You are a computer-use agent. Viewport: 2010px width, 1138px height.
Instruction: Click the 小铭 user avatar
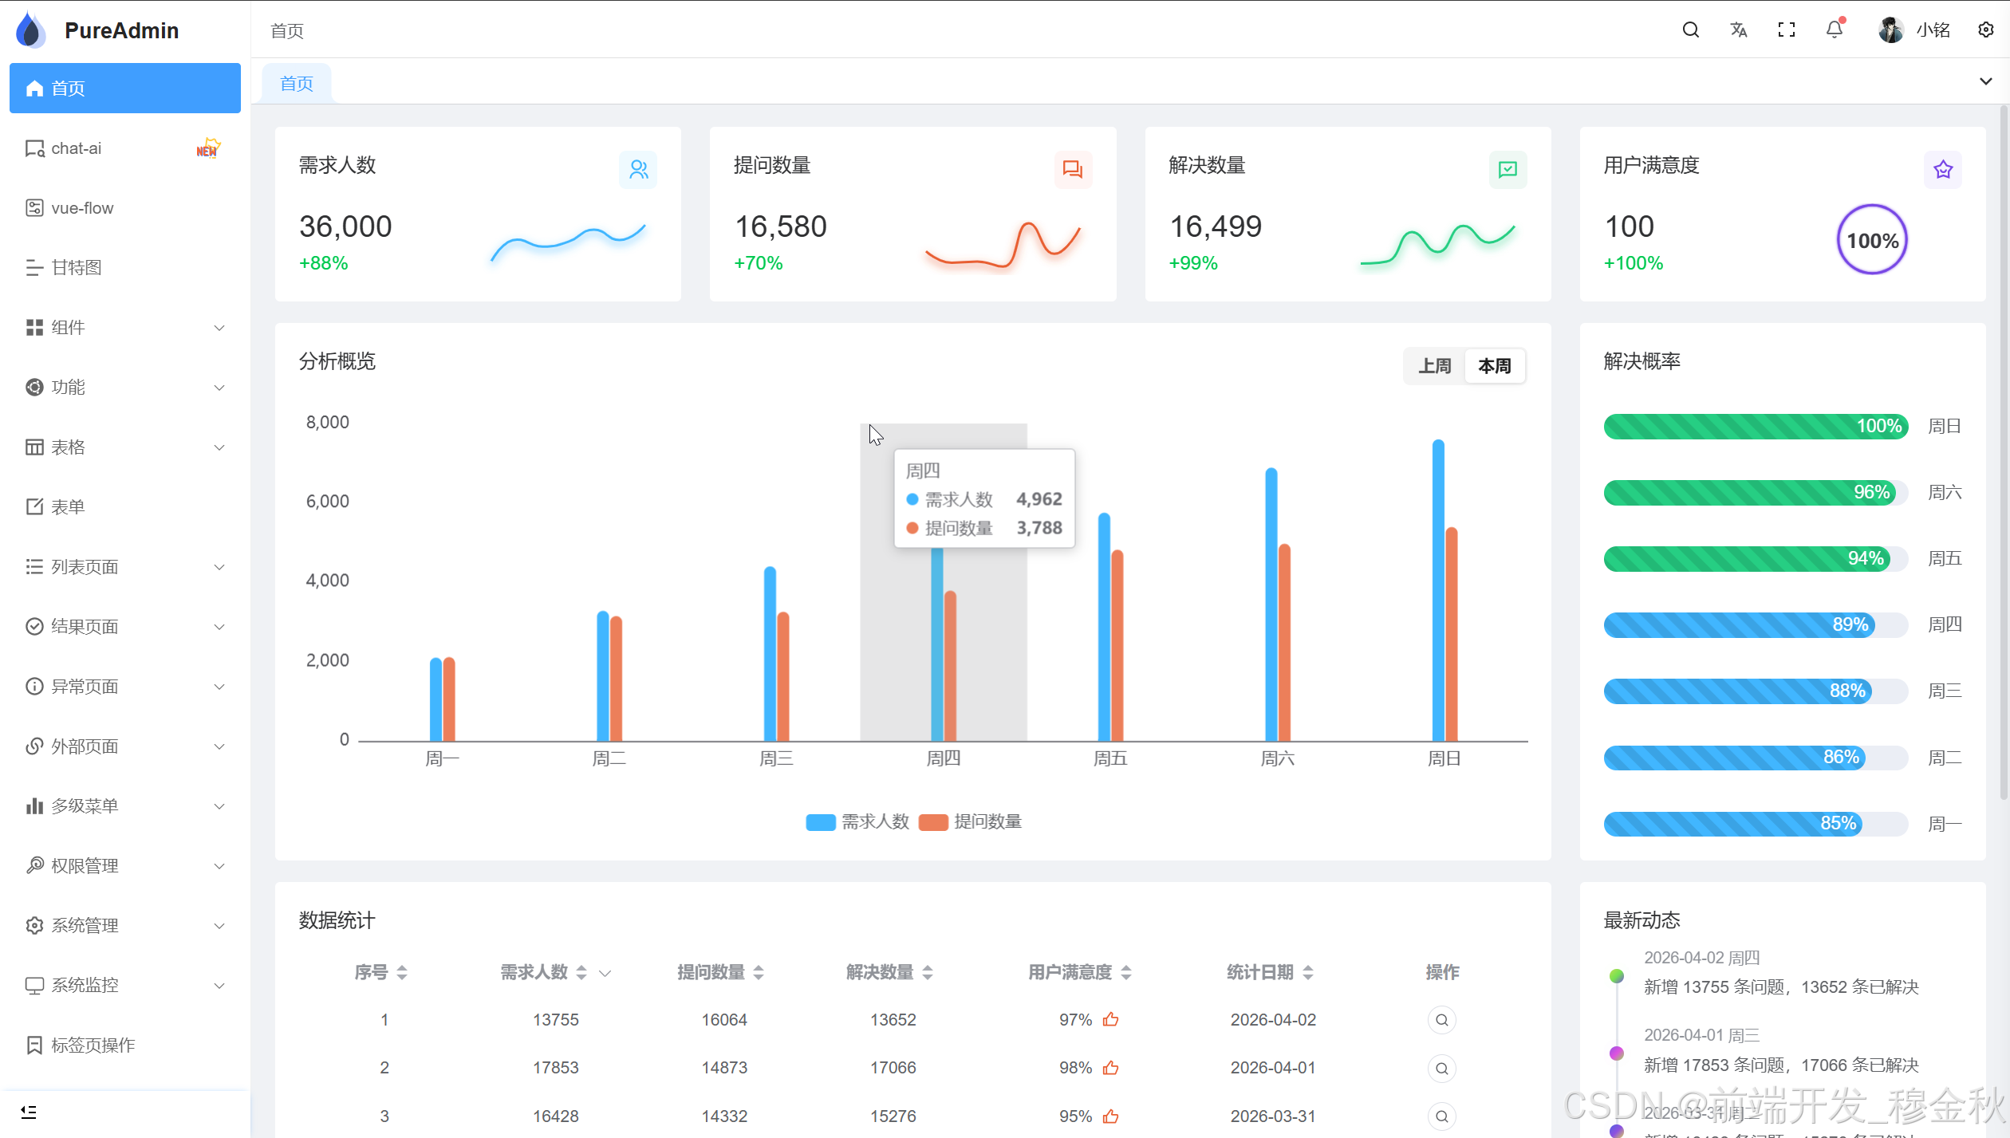coord(1891,30)
